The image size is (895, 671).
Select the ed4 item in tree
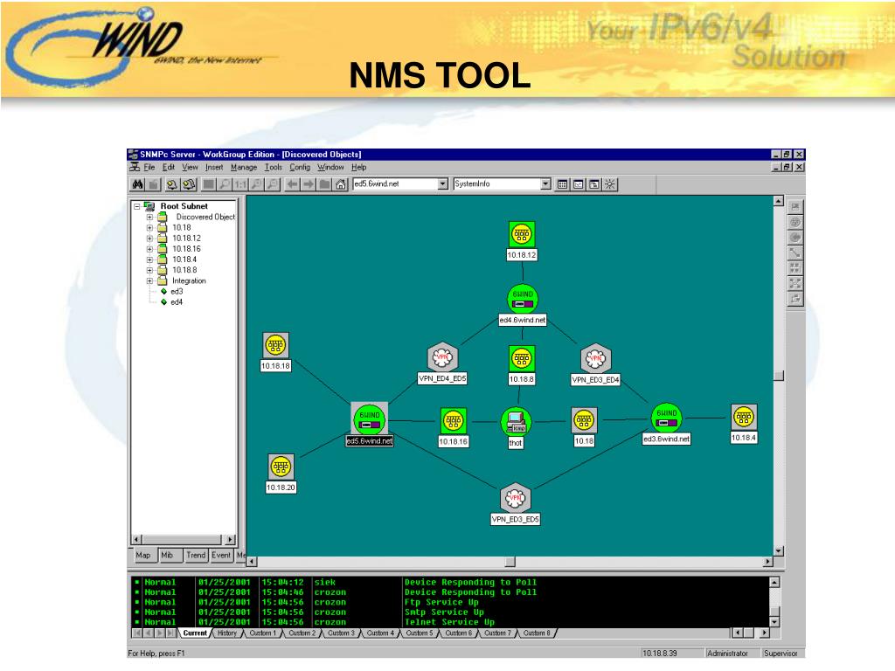177,301
